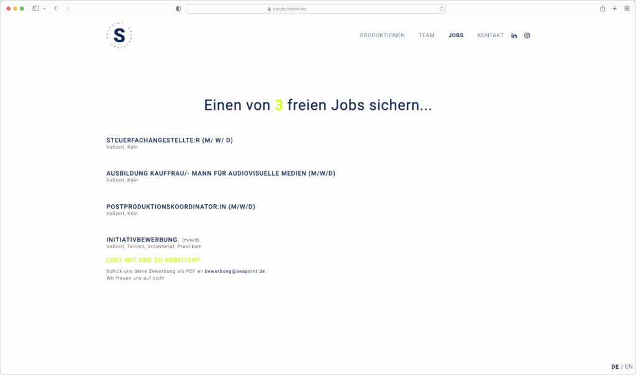The image size is (636, 375).
Task: Click the privacy shield icon near the address bar
Action: pyautogui.click(x=178, y=9)
